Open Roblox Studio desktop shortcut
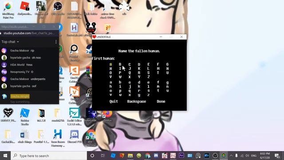 (x=25, y=116)
